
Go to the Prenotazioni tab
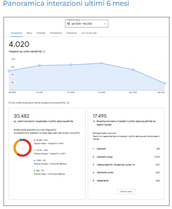[x=56, y=33]
